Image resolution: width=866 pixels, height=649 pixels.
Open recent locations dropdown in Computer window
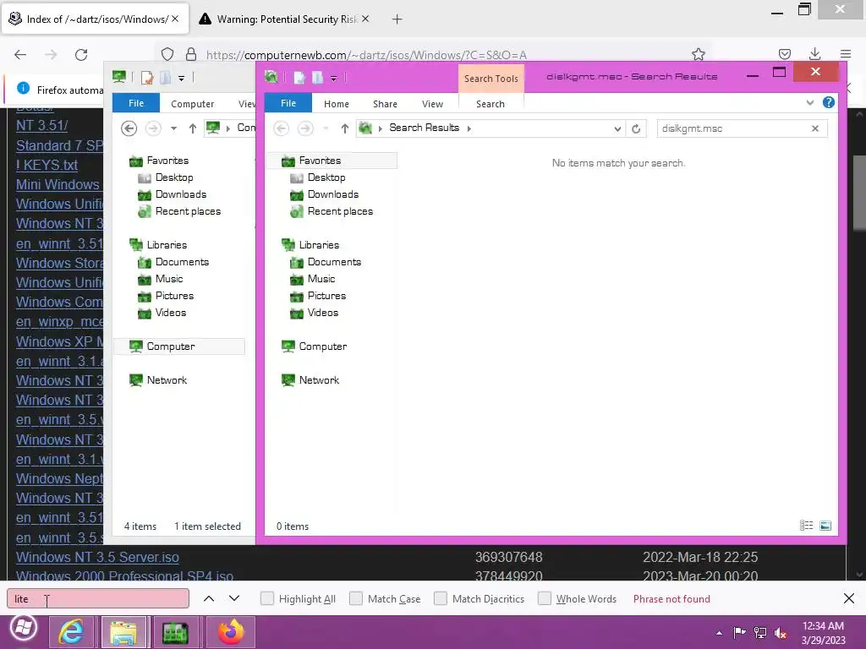173,128
